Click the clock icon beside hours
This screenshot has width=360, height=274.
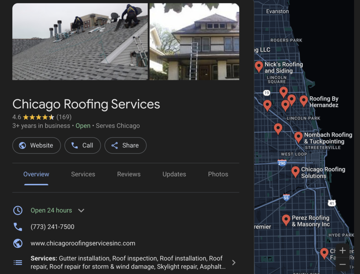(x=18, y=210)
